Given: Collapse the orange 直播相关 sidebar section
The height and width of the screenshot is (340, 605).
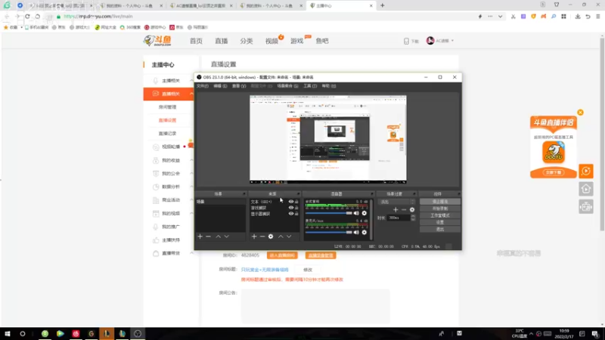Looking at the screenshot, I should pos(191,94).
